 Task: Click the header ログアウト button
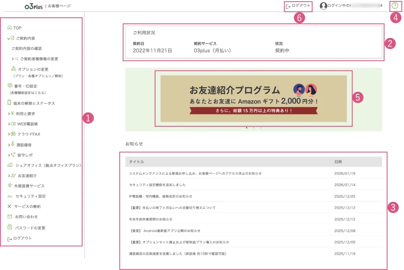point(298,6)
